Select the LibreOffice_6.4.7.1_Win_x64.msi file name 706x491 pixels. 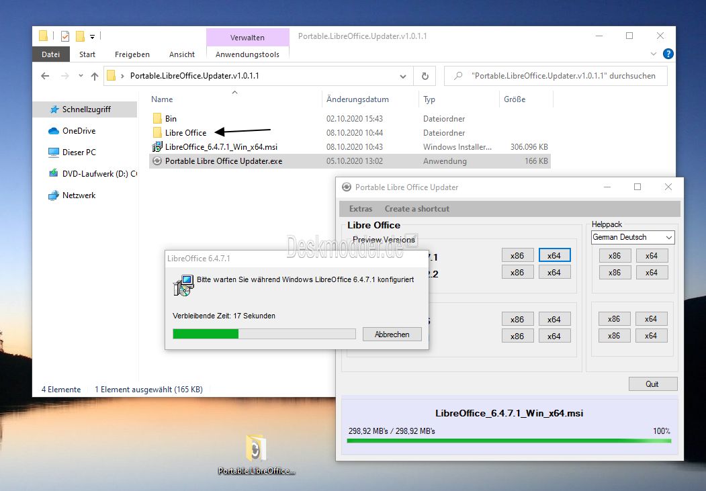pyautogui.click(x=221, y=146)
